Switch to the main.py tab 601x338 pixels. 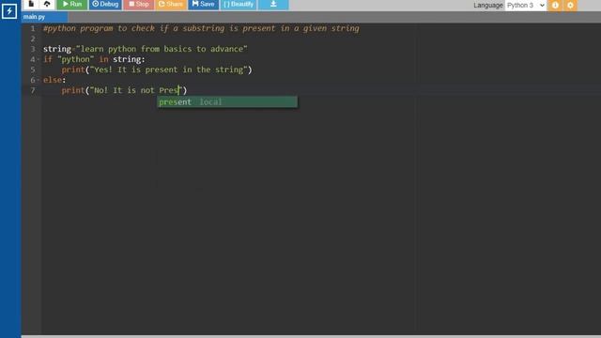pos(44,17)
